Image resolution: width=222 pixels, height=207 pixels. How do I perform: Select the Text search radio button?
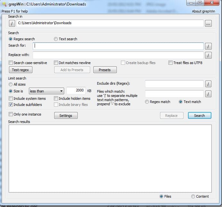click(56, 39)
